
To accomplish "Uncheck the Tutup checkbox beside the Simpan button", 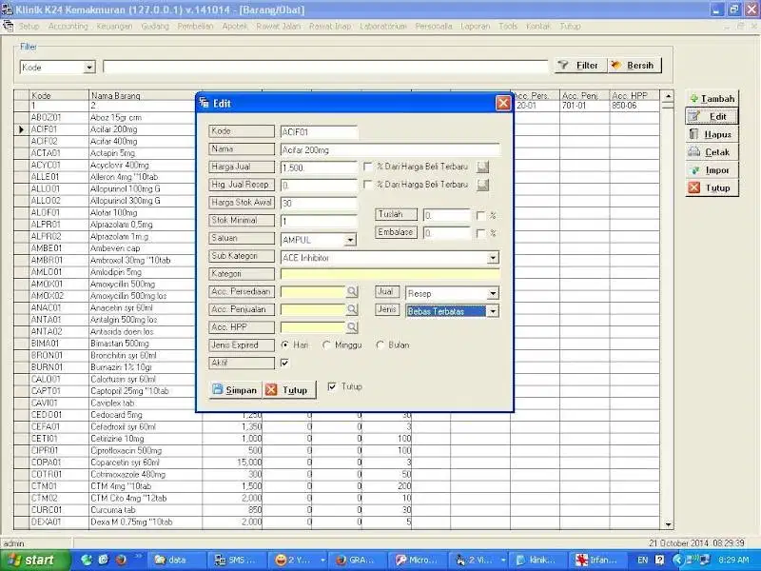I will (332, 386).
